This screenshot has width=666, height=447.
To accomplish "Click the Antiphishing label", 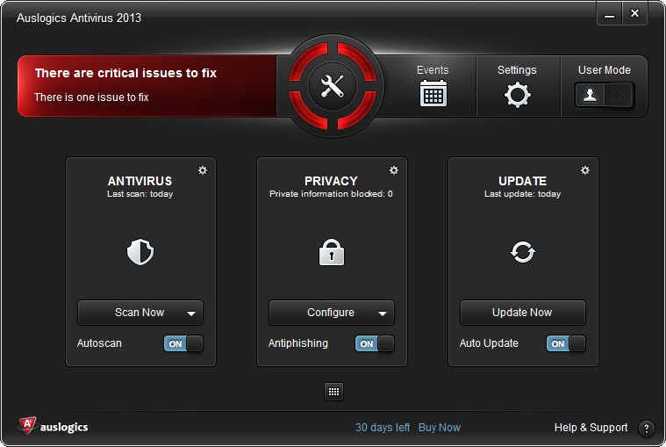I will [297, 343].
